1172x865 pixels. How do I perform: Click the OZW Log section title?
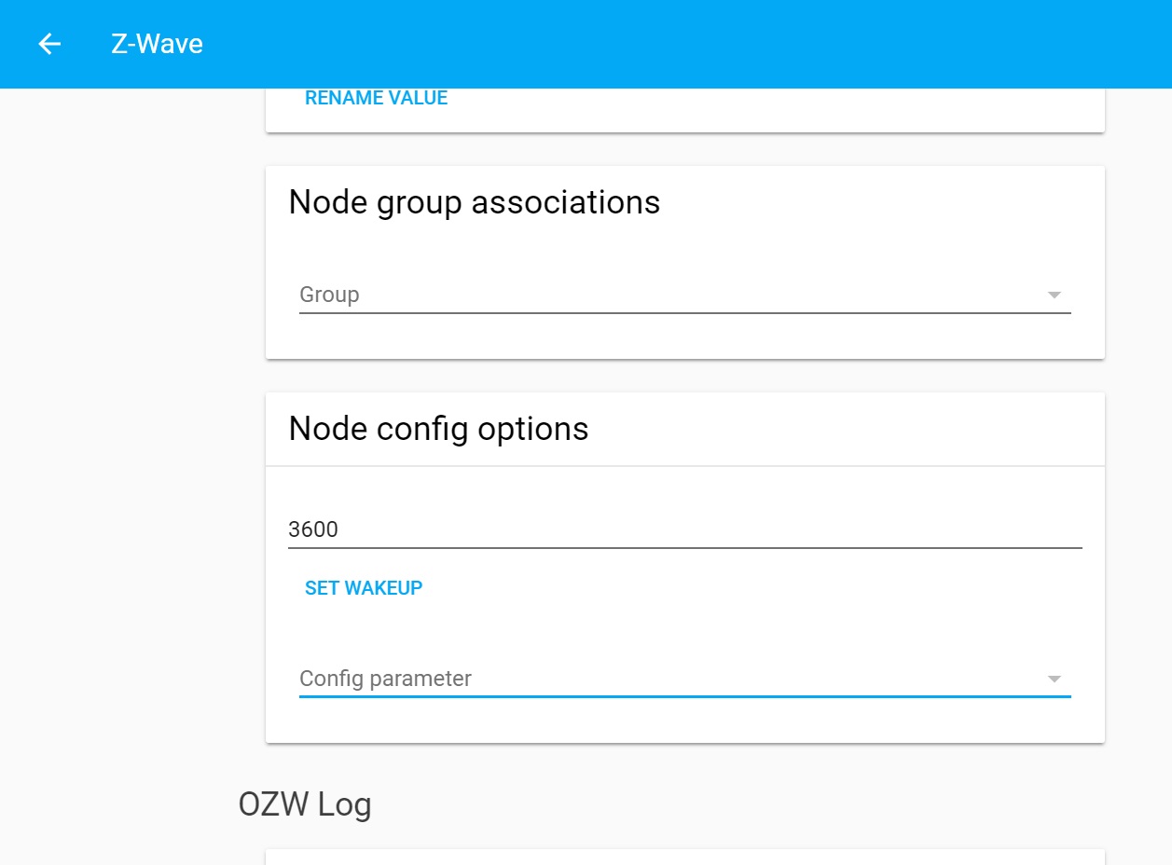point(306,803)
